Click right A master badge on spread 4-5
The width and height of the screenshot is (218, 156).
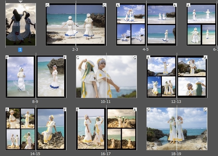(175, 5)
